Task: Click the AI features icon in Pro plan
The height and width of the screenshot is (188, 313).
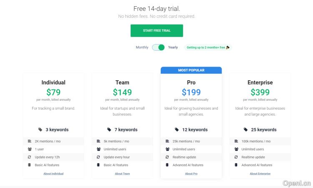Action: tap(167, 165)
